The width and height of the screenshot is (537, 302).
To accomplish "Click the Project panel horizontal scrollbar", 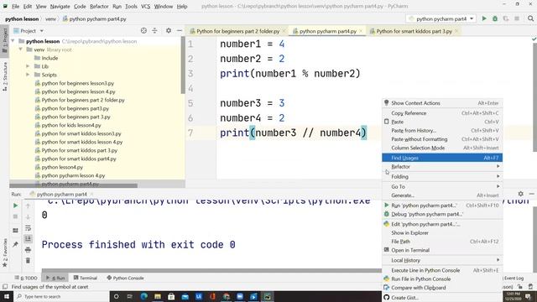I will [x=73, y=185].
